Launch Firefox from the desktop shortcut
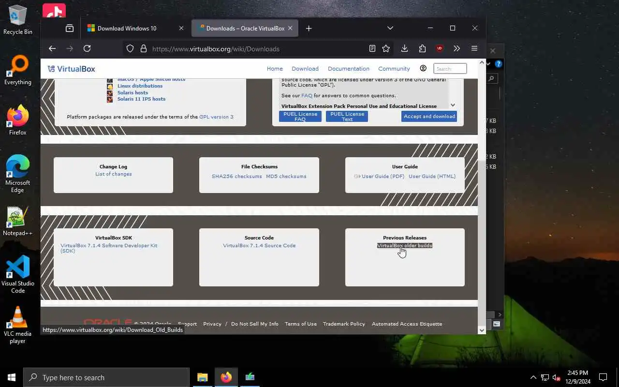The height and width of the screenshot is (387, 619). 18,120
